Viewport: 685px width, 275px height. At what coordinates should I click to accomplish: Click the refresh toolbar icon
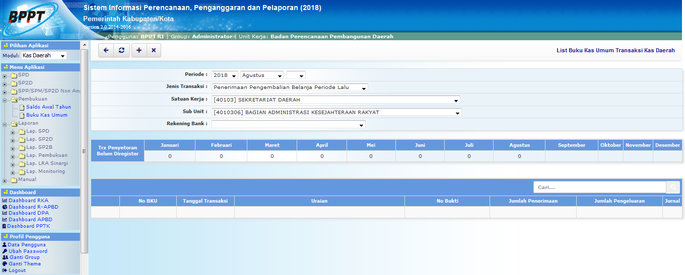pyautogui.click(x=121, y=50)
